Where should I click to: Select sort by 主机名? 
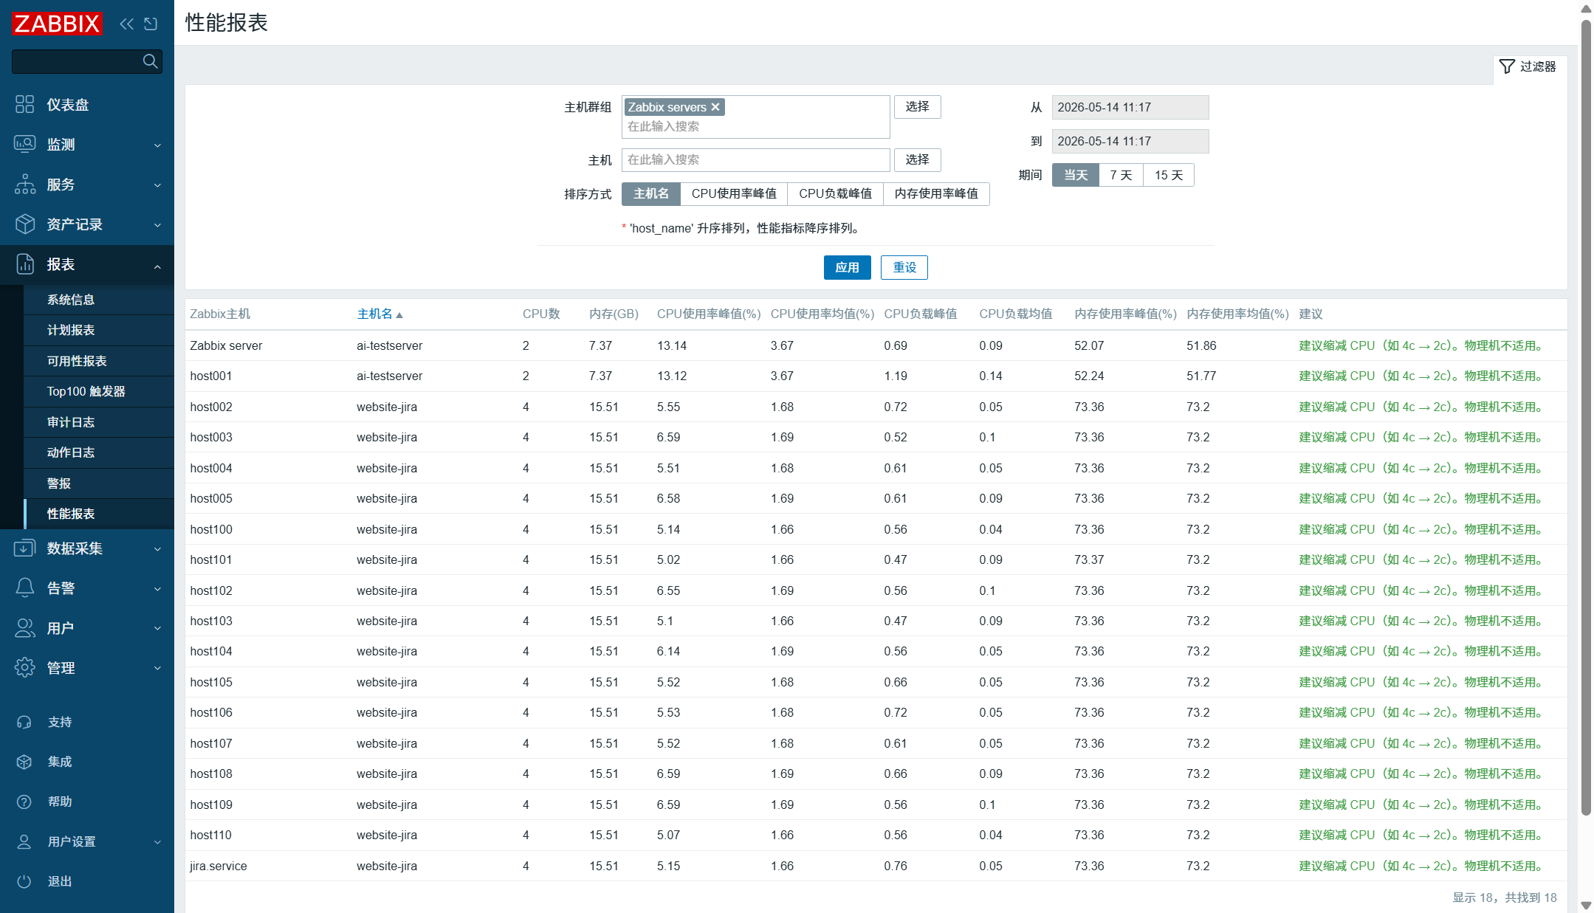coord(651,193)
